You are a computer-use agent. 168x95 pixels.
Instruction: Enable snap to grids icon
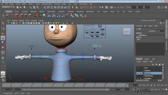[x=81, y=7]
